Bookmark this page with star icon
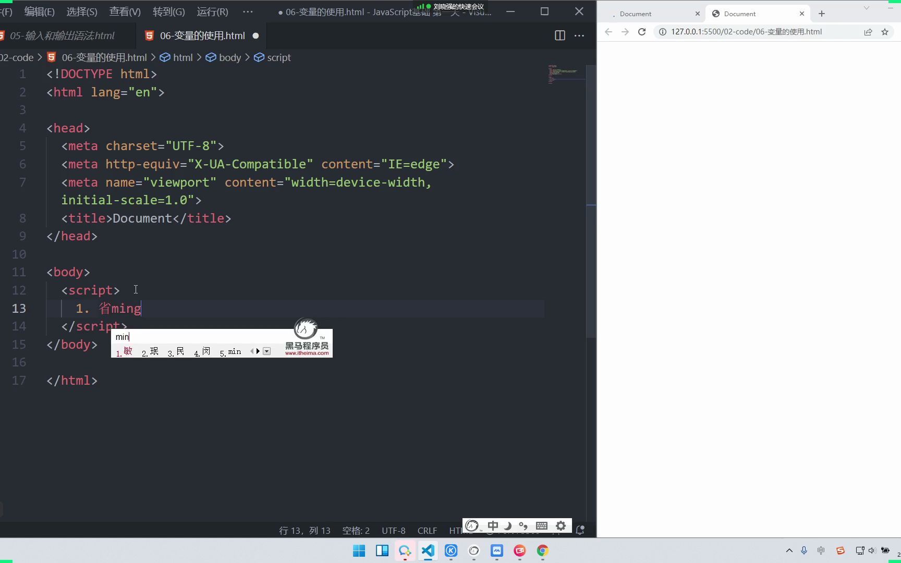Image resolution: width=901 pixels, height=563 pixels. click(x=885, y=32)
